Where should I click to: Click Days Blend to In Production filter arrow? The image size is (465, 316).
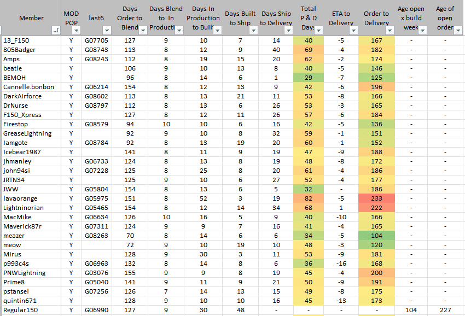coord(179,31)
